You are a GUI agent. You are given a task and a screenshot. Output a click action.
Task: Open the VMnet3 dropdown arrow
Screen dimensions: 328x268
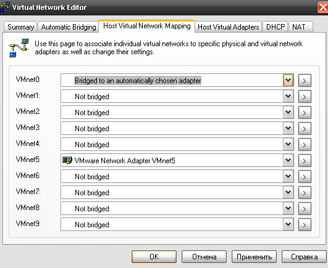coord(288,128)
